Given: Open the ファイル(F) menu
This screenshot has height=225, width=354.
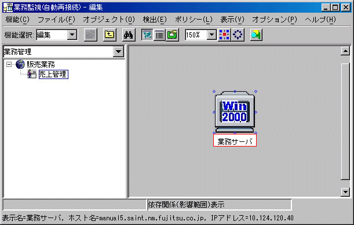Looking at the screenshot, I should 56,20.
